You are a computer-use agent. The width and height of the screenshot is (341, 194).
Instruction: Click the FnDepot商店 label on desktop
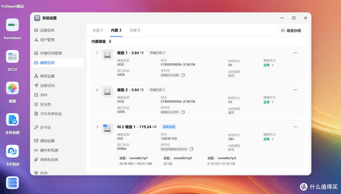tap(12, 6)
